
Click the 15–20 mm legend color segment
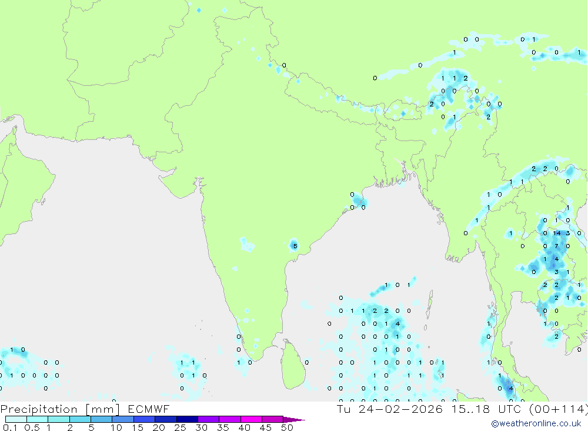coord(144,419)
